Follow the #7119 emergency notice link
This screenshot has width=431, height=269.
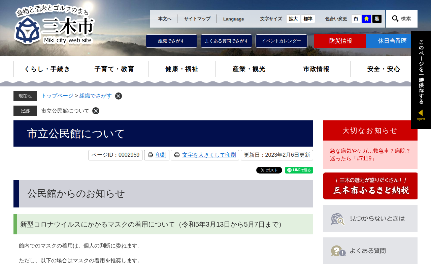(x=370, y=155)
